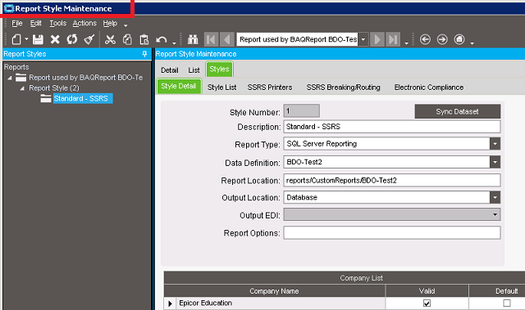Open the menu bar overflow arrow after Help

(x=126, y=25)
